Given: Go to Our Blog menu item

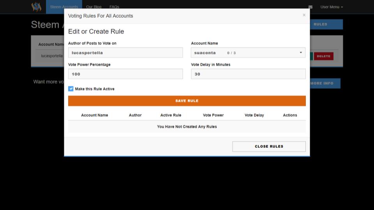Looking at the screenshot, I should pos(94,7).
